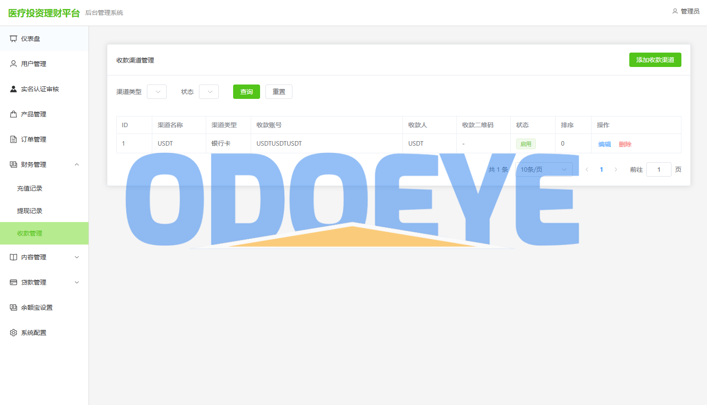Click the dashboard monitor icon
This screenshot has height=405, width=707.
pyautogui.click(x=13, y=39)
